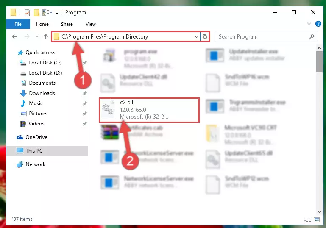Open the Share ribbon tab
This screenshot has height=228, width=326.
pos(67,24)
